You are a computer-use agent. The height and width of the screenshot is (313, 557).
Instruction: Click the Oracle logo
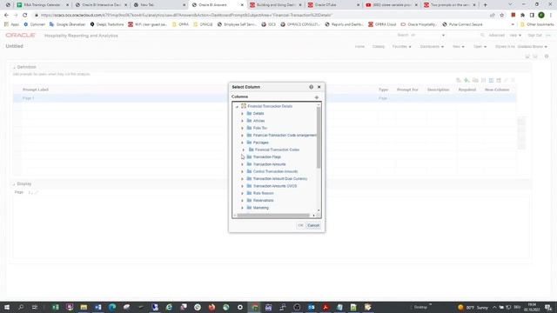tap(20, 35)
